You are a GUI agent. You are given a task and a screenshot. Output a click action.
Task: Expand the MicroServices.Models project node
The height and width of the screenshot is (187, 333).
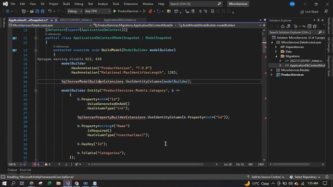point(272,70)
